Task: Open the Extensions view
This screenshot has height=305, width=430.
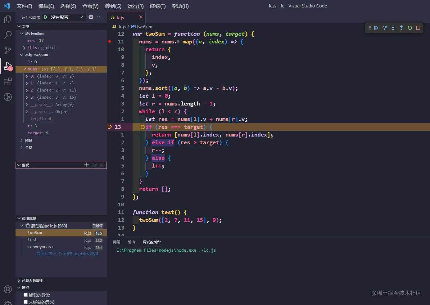Action: click(7, 82)
